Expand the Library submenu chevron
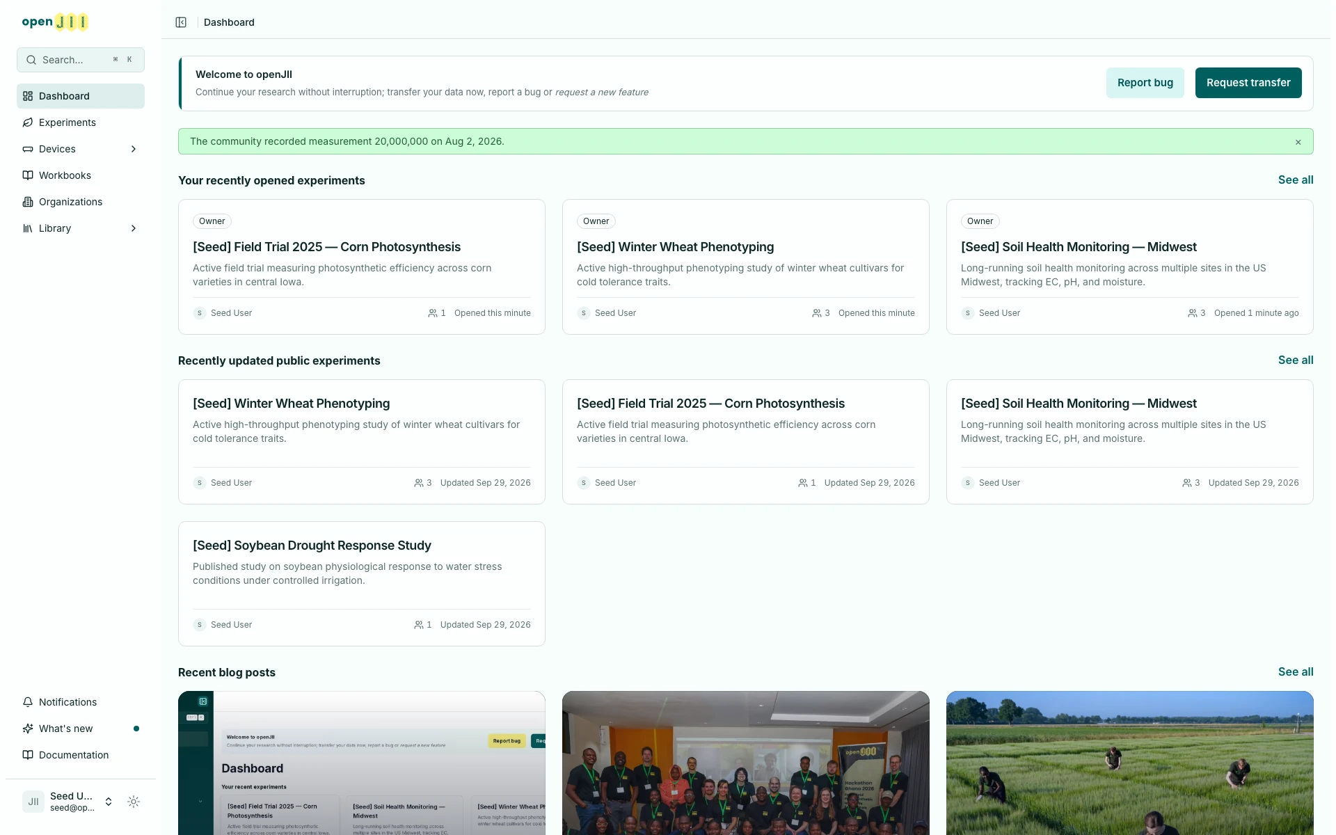This screenshot has height=835, width=1336. [x=134, y=228]
